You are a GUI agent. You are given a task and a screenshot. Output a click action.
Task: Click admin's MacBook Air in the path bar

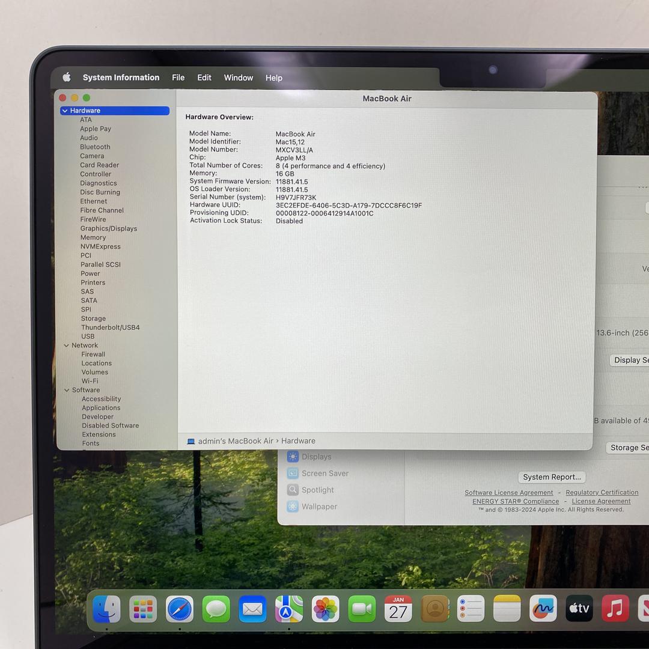click(x=236, y=441)
